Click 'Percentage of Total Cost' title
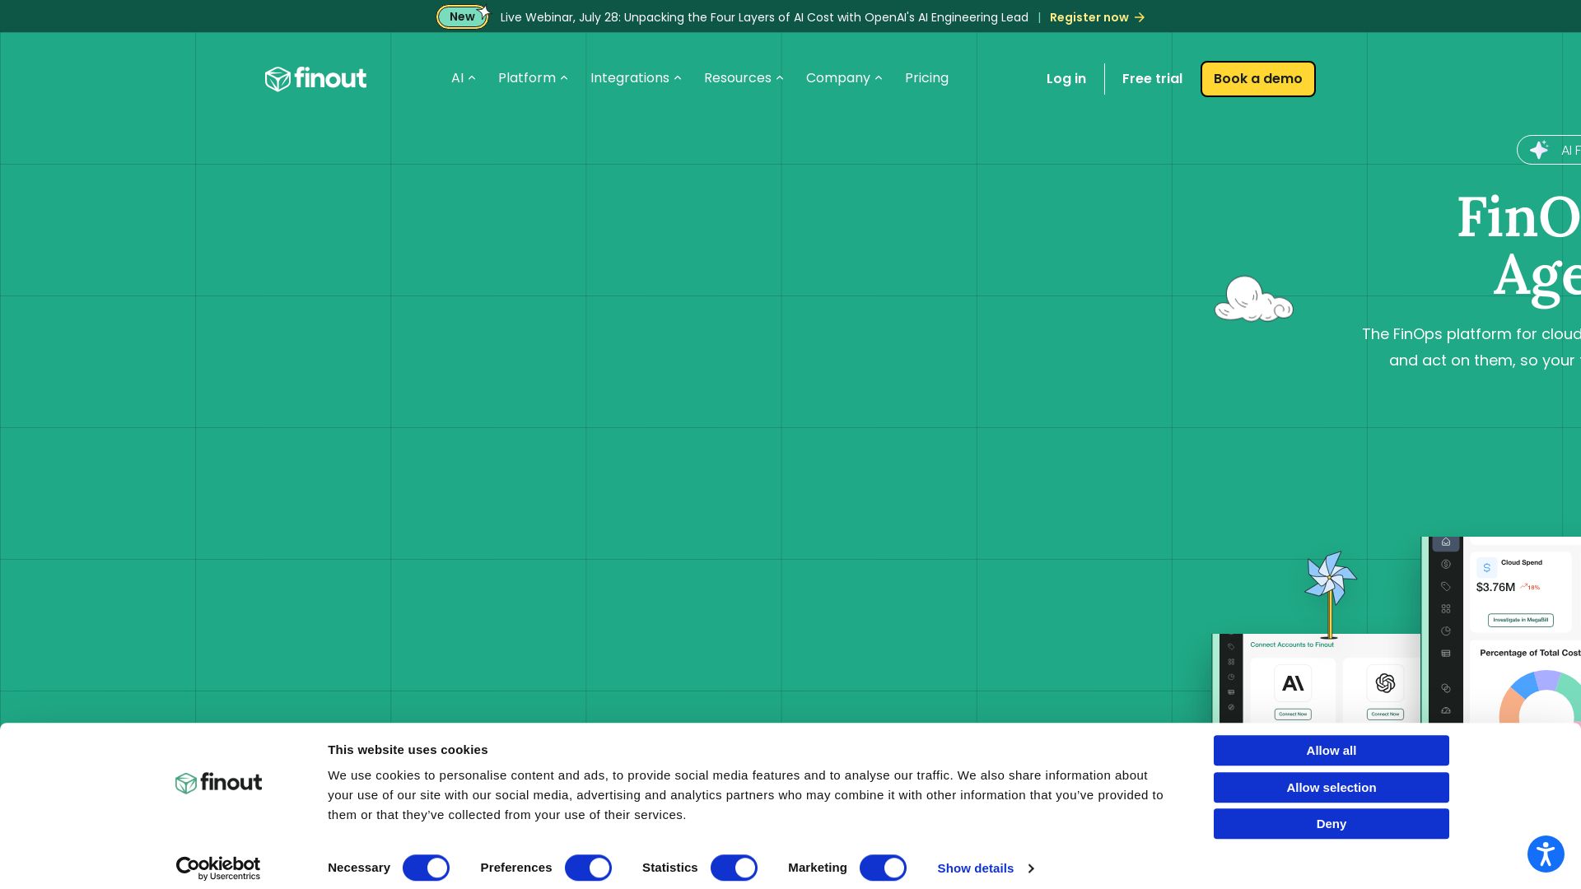The image size is (1581, 889). (x=1530, y=653)
